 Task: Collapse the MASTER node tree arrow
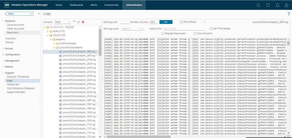44,27
